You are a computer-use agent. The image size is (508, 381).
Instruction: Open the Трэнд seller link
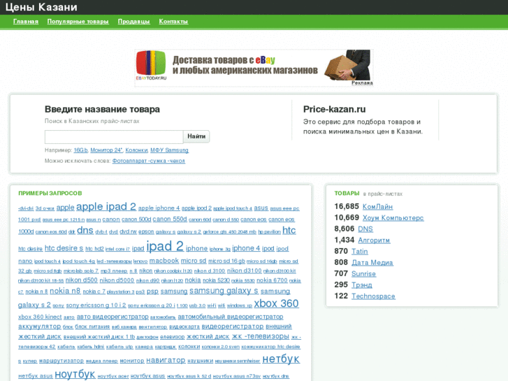[362, 285]
